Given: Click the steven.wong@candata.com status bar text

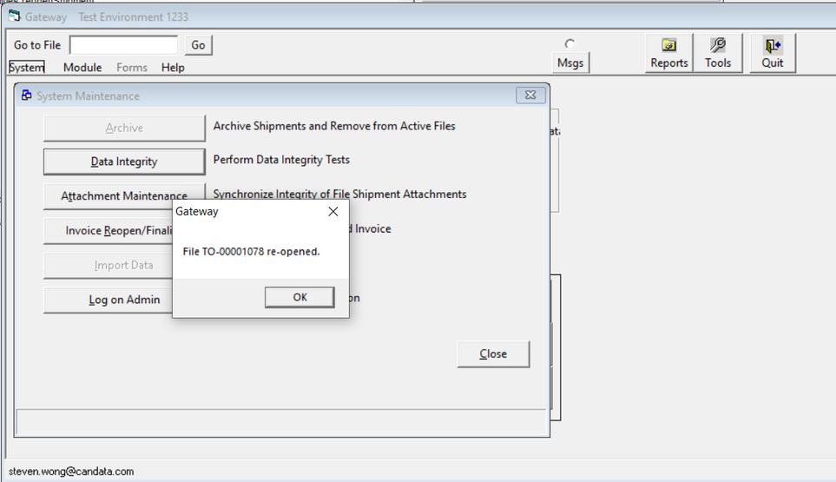Looking at the screenshot, I should (71, 472).
